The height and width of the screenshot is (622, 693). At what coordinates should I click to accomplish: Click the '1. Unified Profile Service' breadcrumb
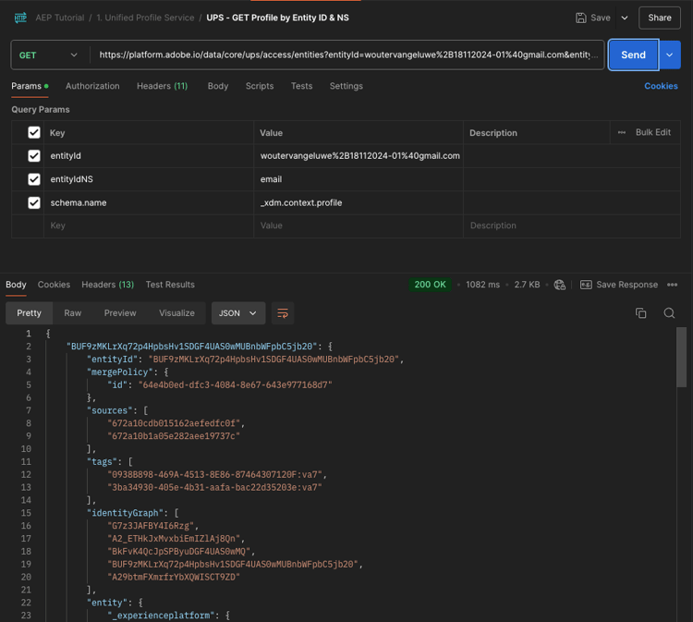145,18
